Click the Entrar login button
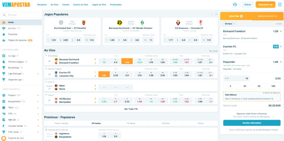 (247, 5)
